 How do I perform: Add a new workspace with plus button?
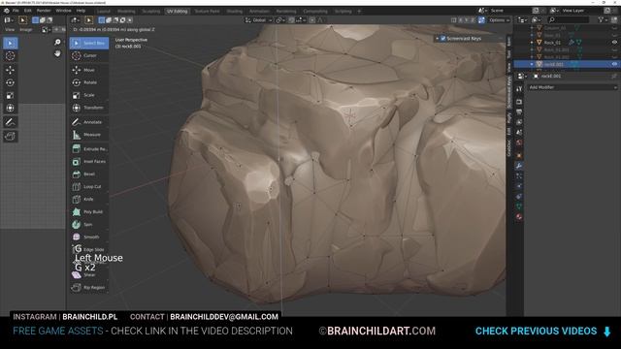coord(359,11)
